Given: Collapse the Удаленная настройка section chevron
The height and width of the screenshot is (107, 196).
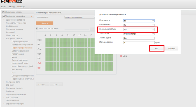Looking at the screenshot, I should click(x=32, y=16).
